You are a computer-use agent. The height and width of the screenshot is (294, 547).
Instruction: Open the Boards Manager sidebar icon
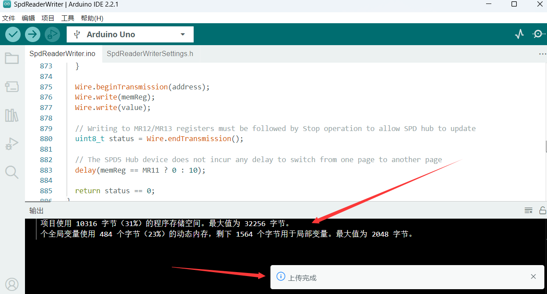12,87
